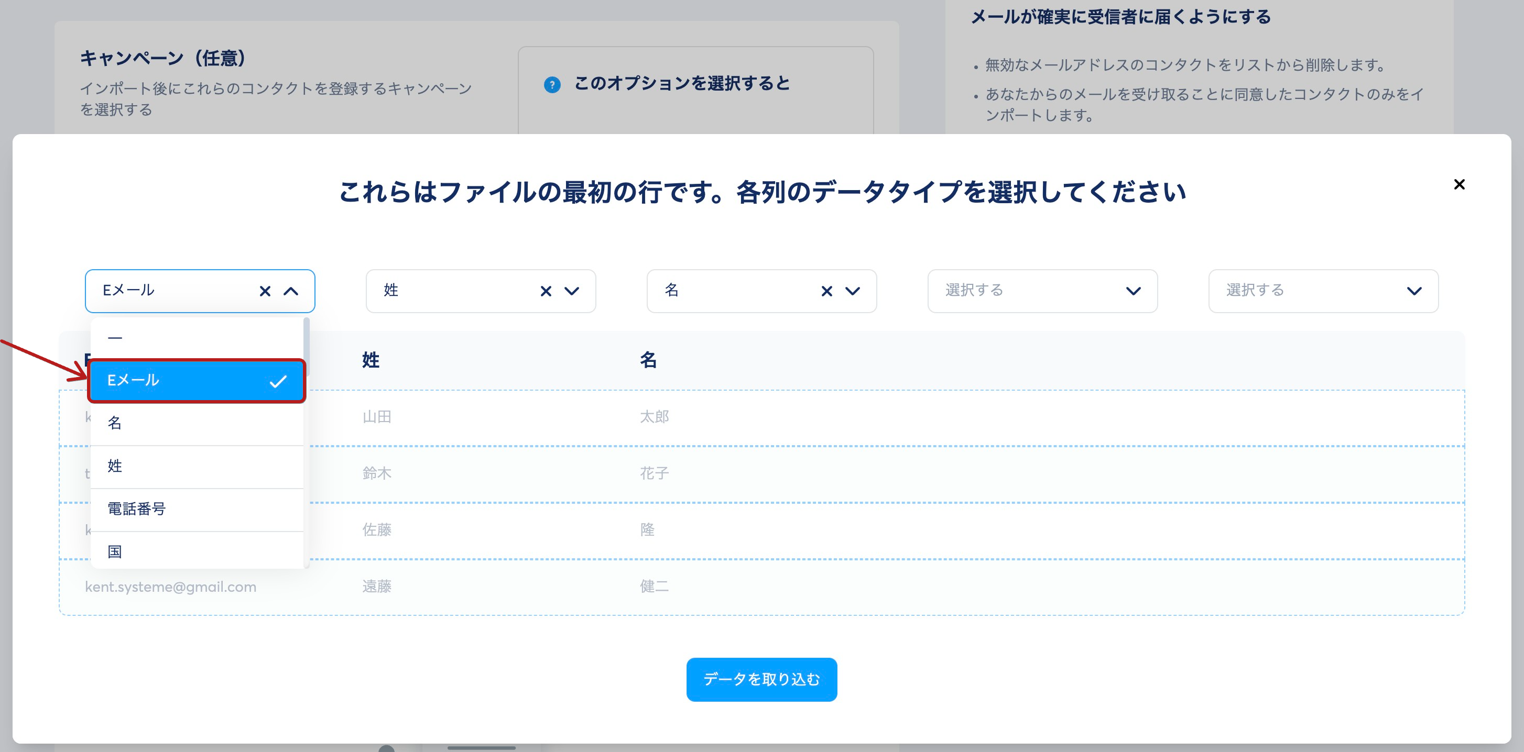The width and height of the screenshot is (1524, 752).
Task: Click the blue question mark help icon
Action: 552,84
